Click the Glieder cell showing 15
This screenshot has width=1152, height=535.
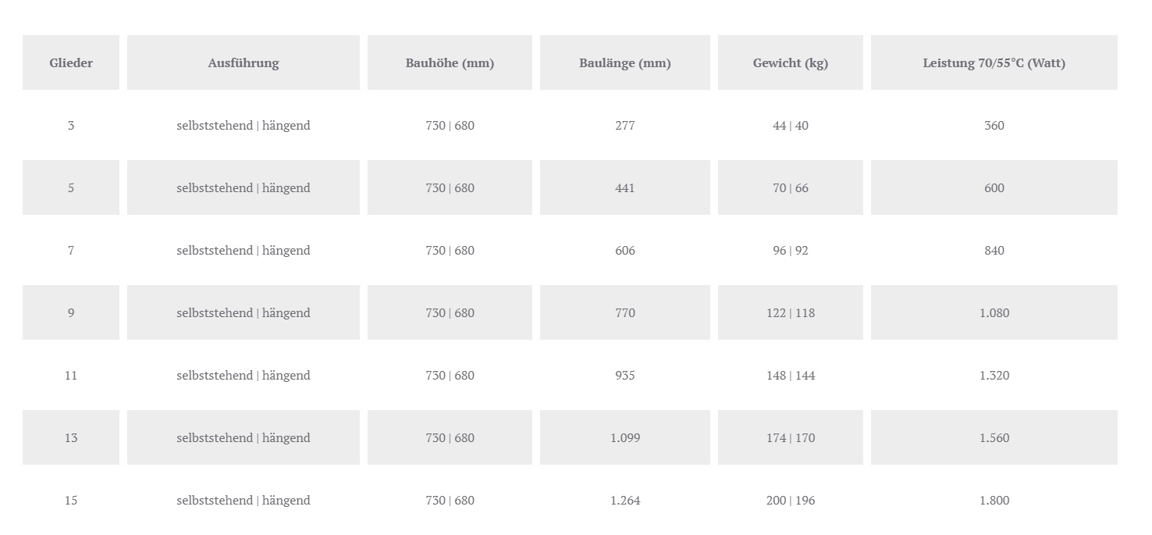tap(71, 501)
